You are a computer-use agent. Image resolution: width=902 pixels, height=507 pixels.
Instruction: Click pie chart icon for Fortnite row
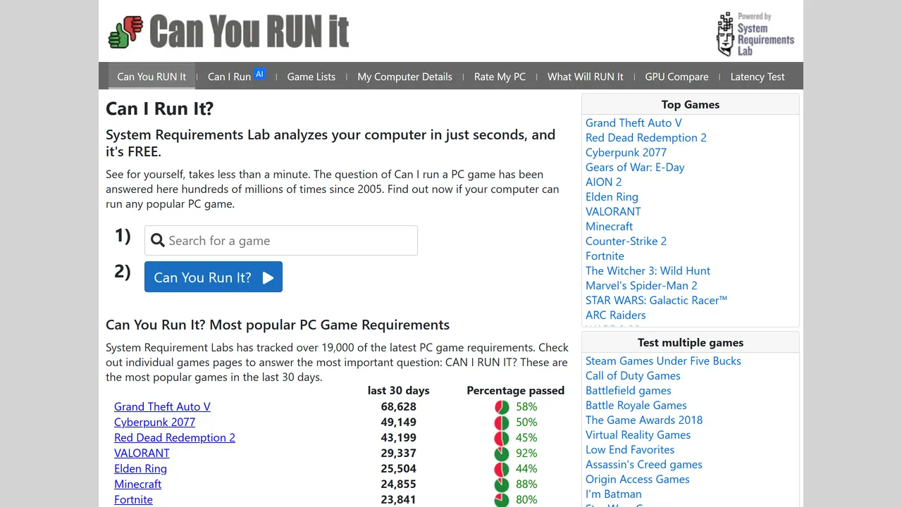(x=502, y=500)
